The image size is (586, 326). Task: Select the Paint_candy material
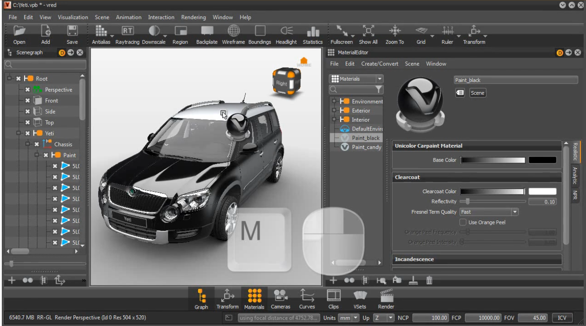(x=366, y=147)
